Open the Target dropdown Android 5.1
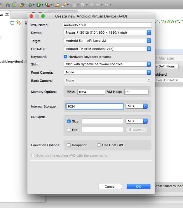This screenshot has height=208, width=183. coord(107,41)
